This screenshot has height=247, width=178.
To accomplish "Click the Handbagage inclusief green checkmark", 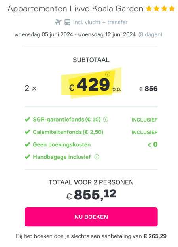I will [27, 157].
